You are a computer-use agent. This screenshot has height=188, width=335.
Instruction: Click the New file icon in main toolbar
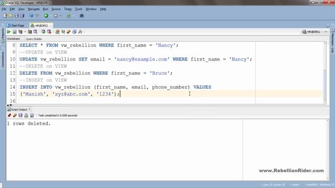5,16
